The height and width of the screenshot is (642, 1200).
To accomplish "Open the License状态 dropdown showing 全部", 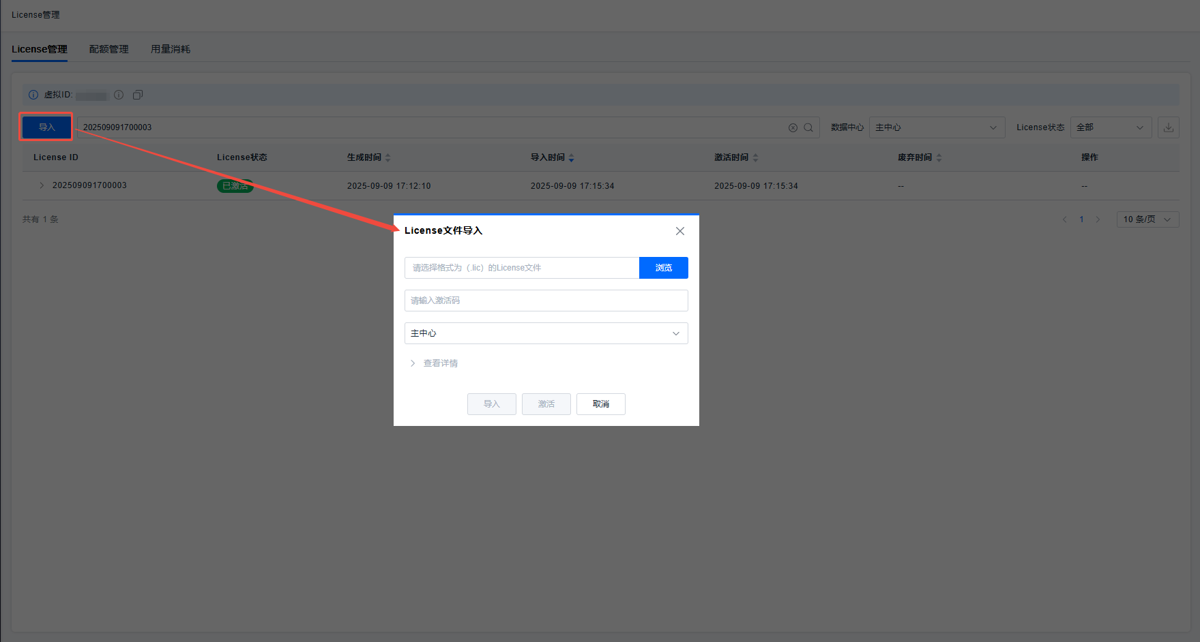I will tap(1110, 127).
